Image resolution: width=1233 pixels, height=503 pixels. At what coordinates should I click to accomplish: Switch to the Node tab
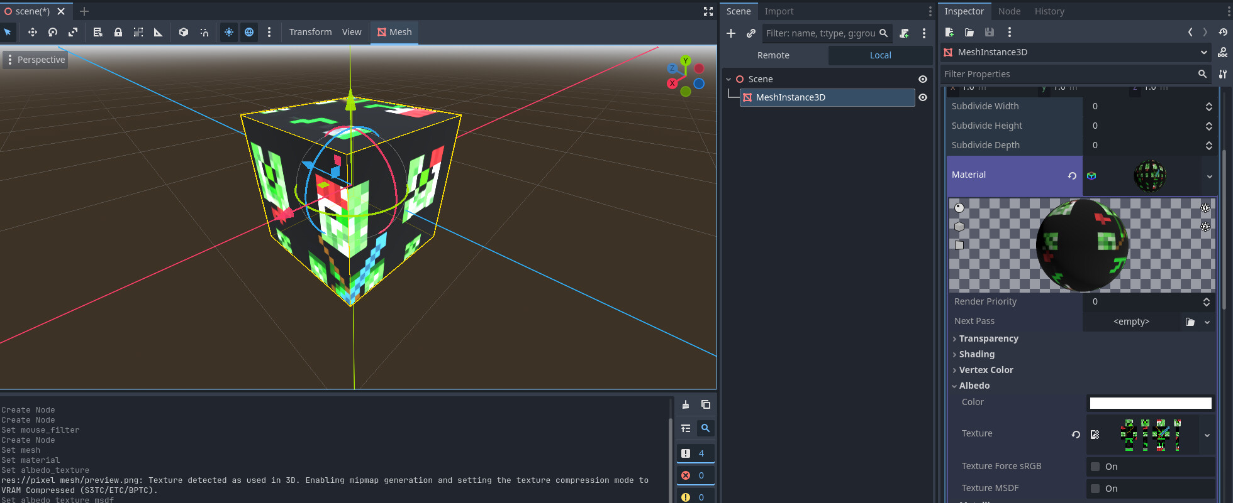1009,11
